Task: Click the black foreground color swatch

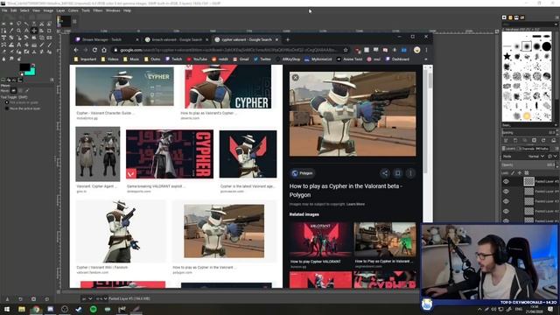Action: coord(24,66)
